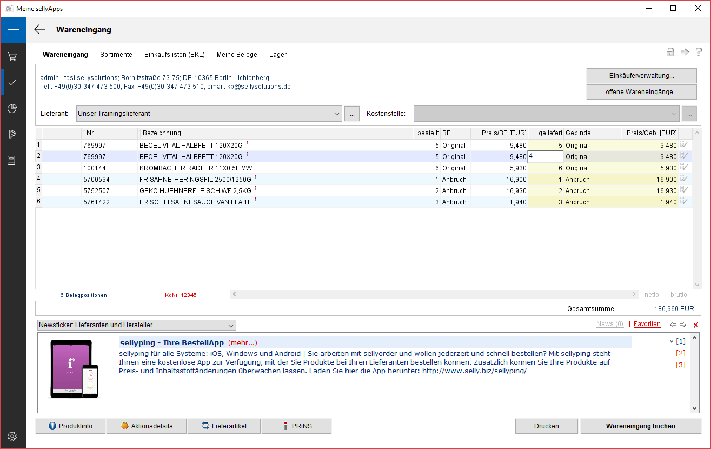Click the Wareneingang buchen button

tap(640, 426)
